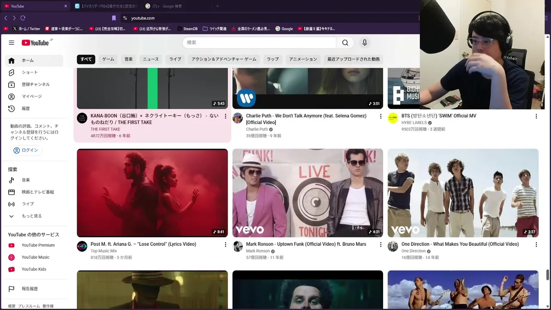The width and height of the screenshot is (551, 310).
Task: Select the すべて filter chip
Action: click(x=86, y=59)
